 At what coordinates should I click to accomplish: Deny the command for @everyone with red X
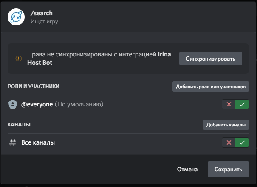click(229, 104)
